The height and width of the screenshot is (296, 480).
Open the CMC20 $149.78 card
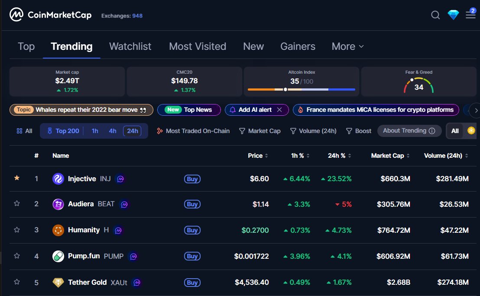[184, 82]
